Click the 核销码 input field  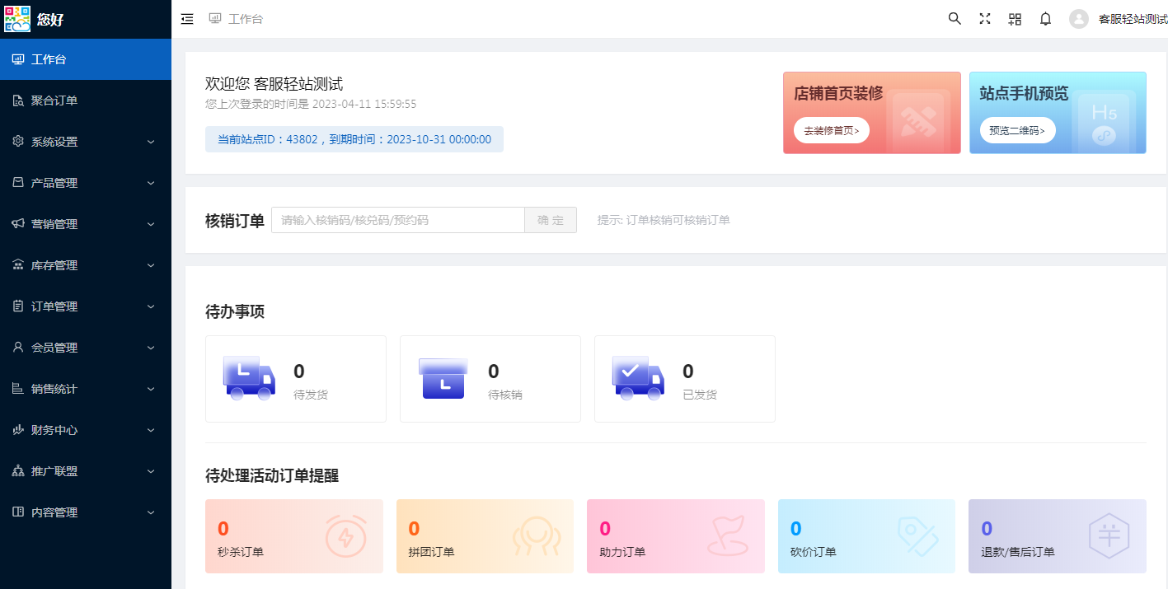click(397, 220)
